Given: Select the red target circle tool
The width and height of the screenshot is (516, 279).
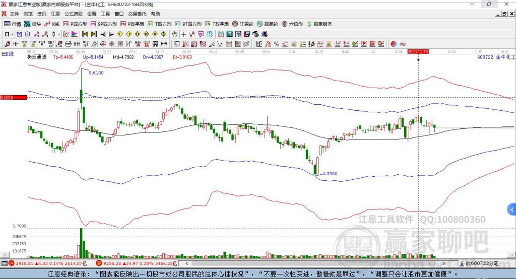Looking at the screenshot, I should pyautogui.click(x=103, y=44).
